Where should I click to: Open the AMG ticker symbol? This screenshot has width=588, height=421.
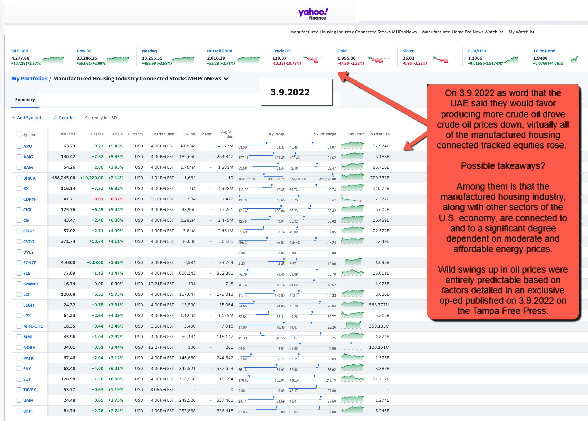tap(28, 157)
